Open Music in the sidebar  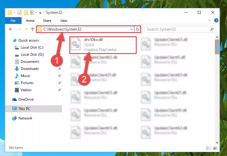pos(25,76)
